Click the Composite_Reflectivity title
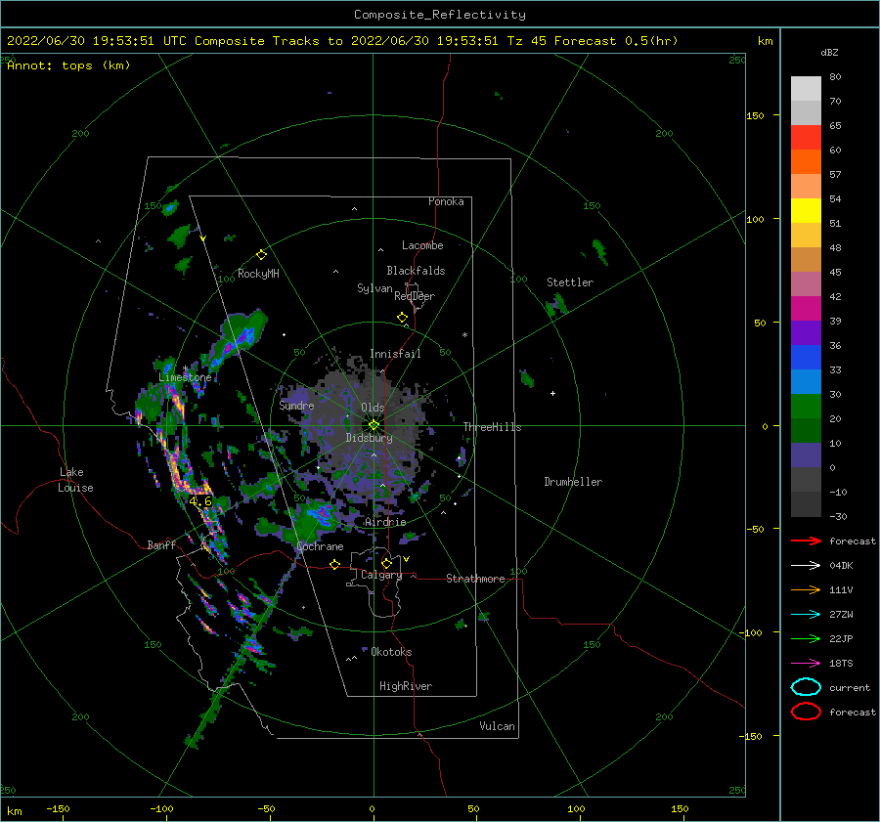 click(x=440, y=15)
